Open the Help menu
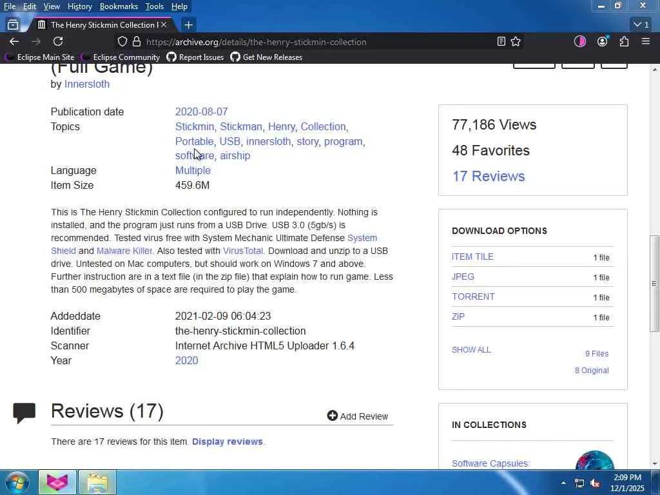The image size is (660, 495). pyautogui.click(x=179, y=6)
